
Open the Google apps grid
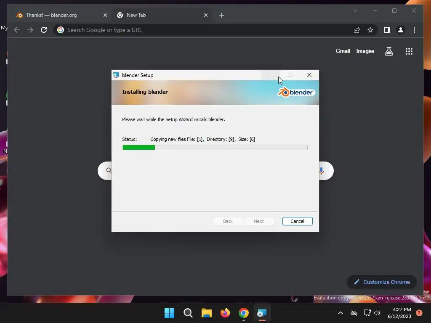click(x=409, y=51)
